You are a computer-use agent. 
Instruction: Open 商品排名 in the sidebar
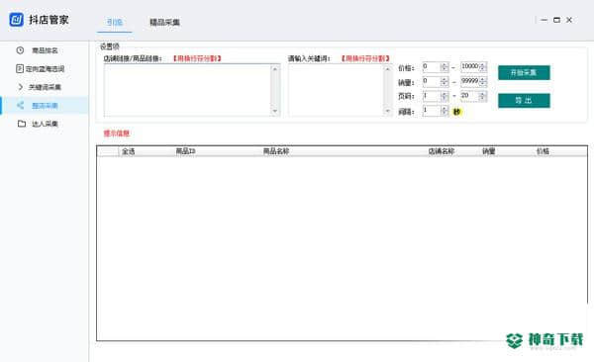click(x=45, y=50)
